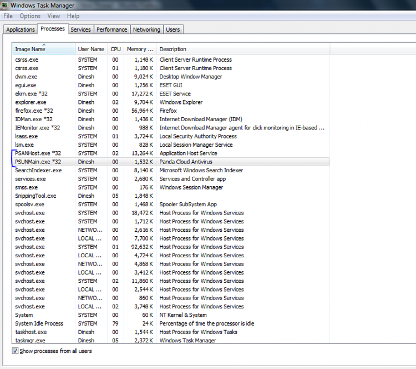Open the Performance tab

[111, 29]
